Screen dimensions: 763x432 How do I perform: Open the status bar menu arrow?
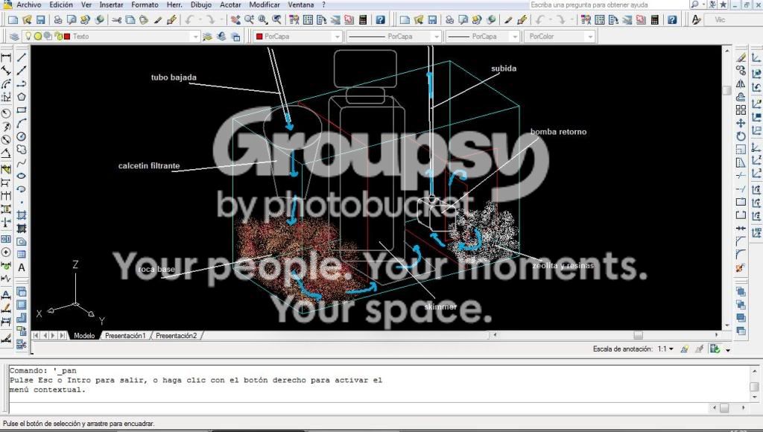[x=728, y=350]
